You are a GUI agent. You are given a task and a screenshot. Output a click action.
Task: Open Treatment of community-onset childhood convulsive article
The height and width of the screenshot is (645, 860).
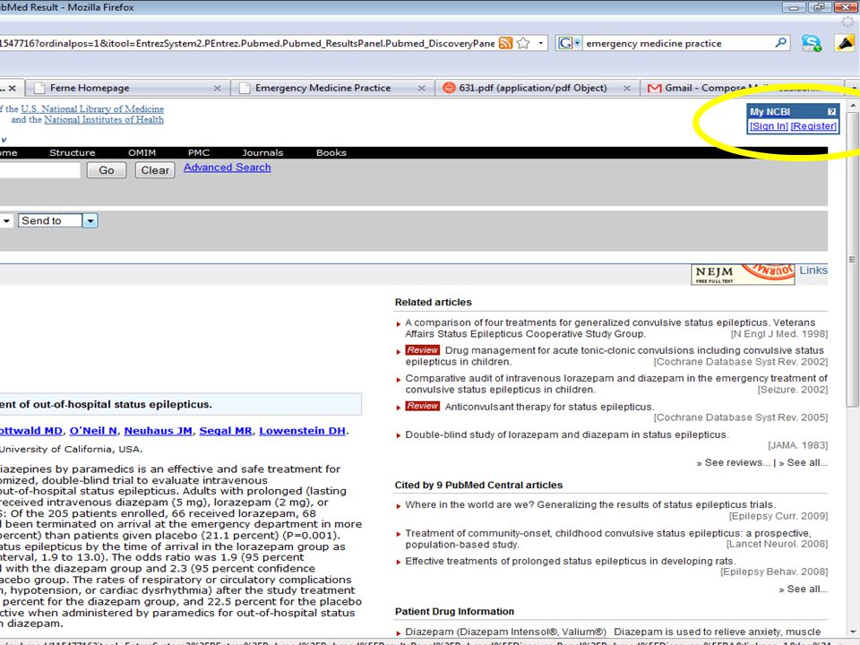pos(607,538)
